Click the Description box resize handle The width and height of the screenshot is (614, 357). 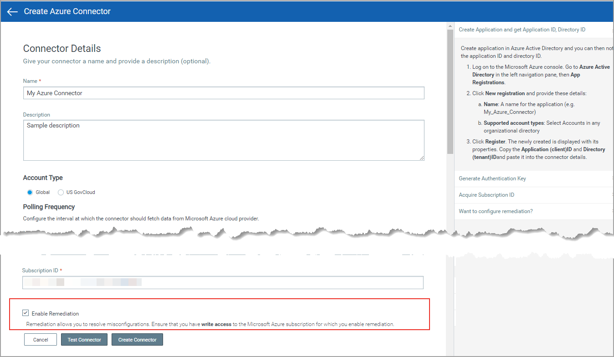pos(421,158)
